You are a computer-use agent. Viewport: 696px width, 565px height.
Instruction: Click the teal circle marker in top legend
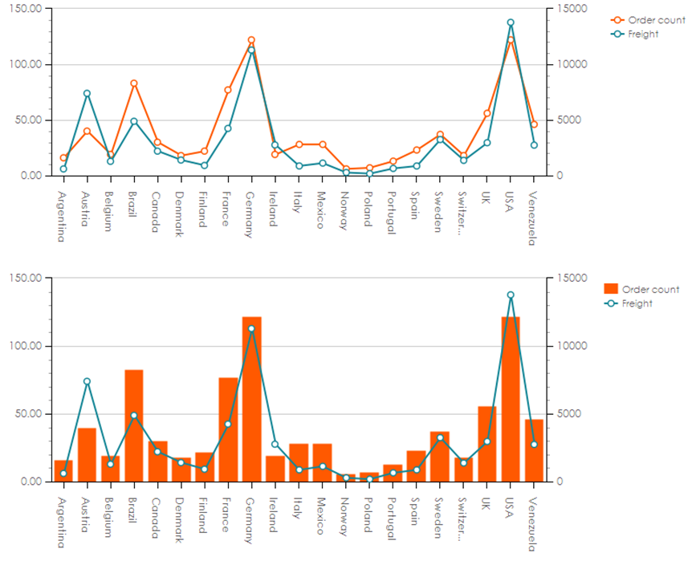point(617,35)
